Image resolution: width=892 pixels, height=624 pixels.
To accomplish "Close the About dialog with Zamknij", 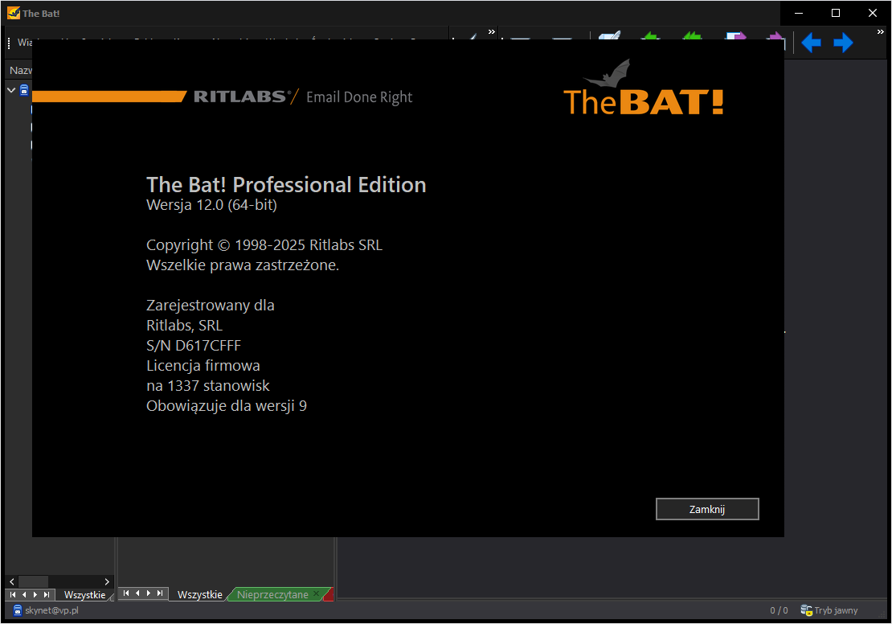I will (x=707, y=509).
